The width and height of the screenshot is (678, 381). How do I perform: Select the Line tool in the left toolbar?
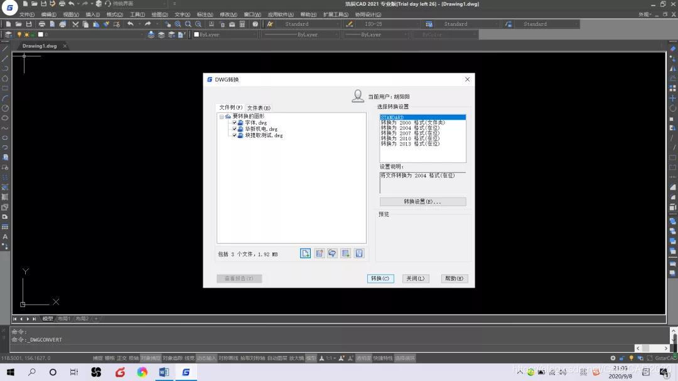click(5, 49)
